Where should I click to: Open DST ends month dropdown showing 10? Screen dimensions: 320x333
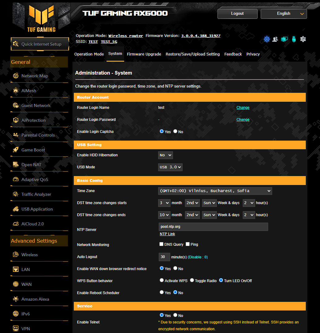164,215
